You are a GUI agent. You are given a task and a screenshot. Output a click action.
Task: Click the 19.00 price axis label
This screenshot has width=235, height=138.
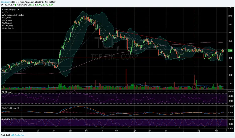click(x=230, y=24)
